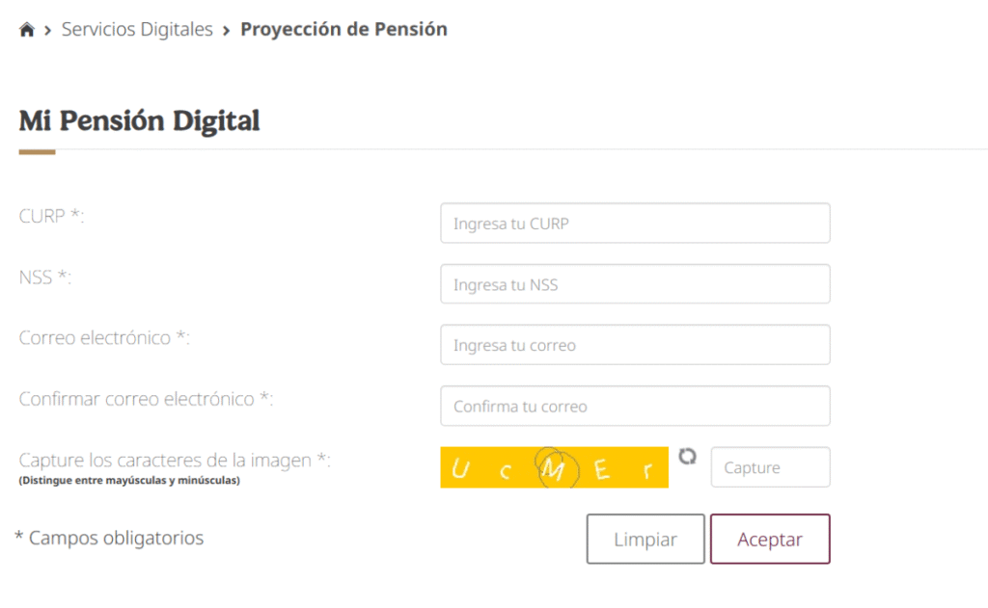Click the chevron after the home icon
Viewport: 988px width, 608px height.
tap(45, 30)
